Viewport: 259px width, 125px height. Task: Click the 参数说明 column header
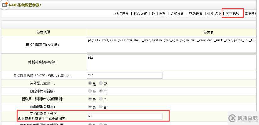click(43, 32)
